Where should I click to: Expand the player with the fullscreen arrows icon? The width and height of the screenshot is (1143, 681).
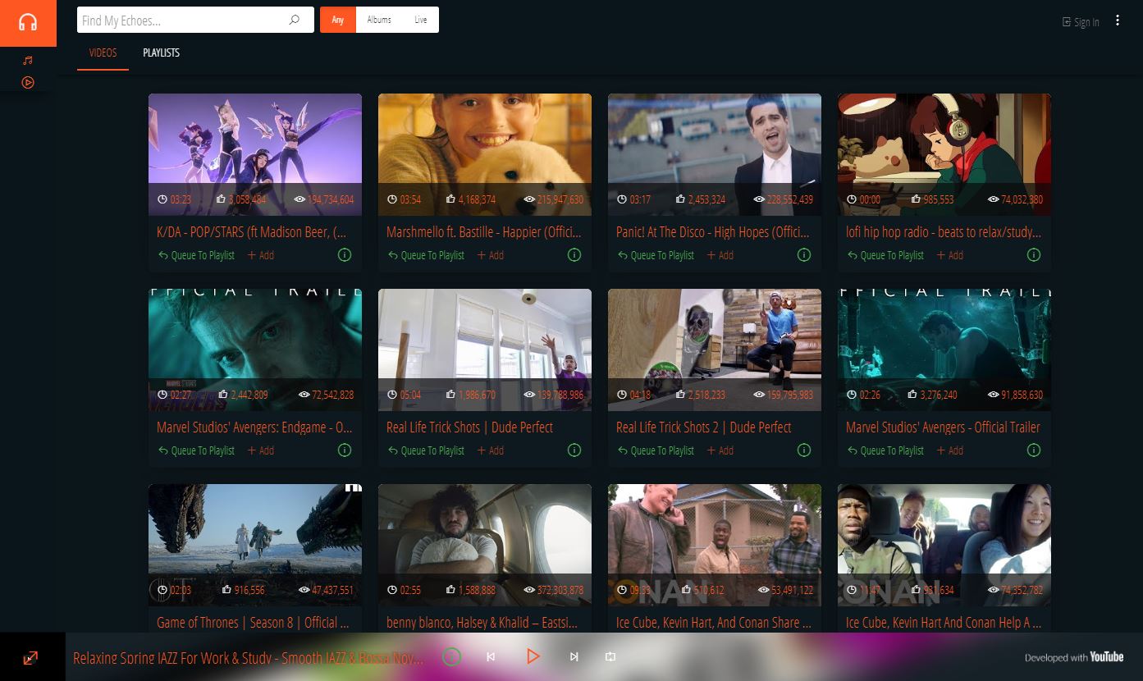click(x=30, y=657)
